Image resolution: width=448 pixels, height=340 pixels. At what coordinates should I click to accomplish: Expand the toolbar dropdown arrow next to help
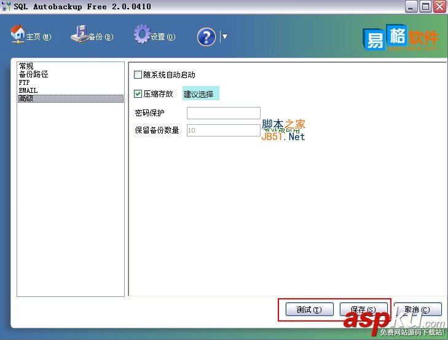225,36
